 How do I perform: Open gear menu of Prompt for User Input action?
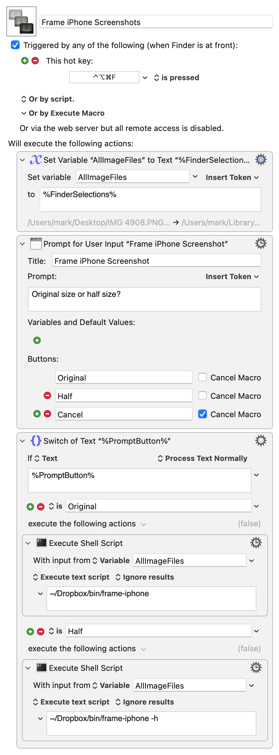pyautogui.click(x=261, y=244)
